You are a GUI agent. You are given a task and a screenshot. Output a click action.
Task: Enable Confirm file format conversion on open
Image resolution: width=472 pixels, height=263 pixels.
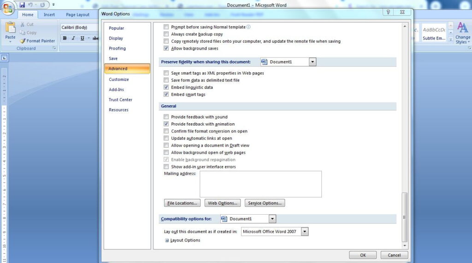pyautogui.click(x=166, y=131)
